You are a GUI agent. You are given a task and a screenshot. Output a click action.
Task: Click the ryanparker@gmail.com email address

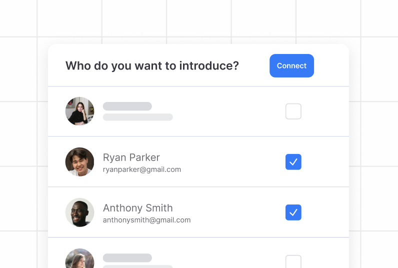[141, 169]
